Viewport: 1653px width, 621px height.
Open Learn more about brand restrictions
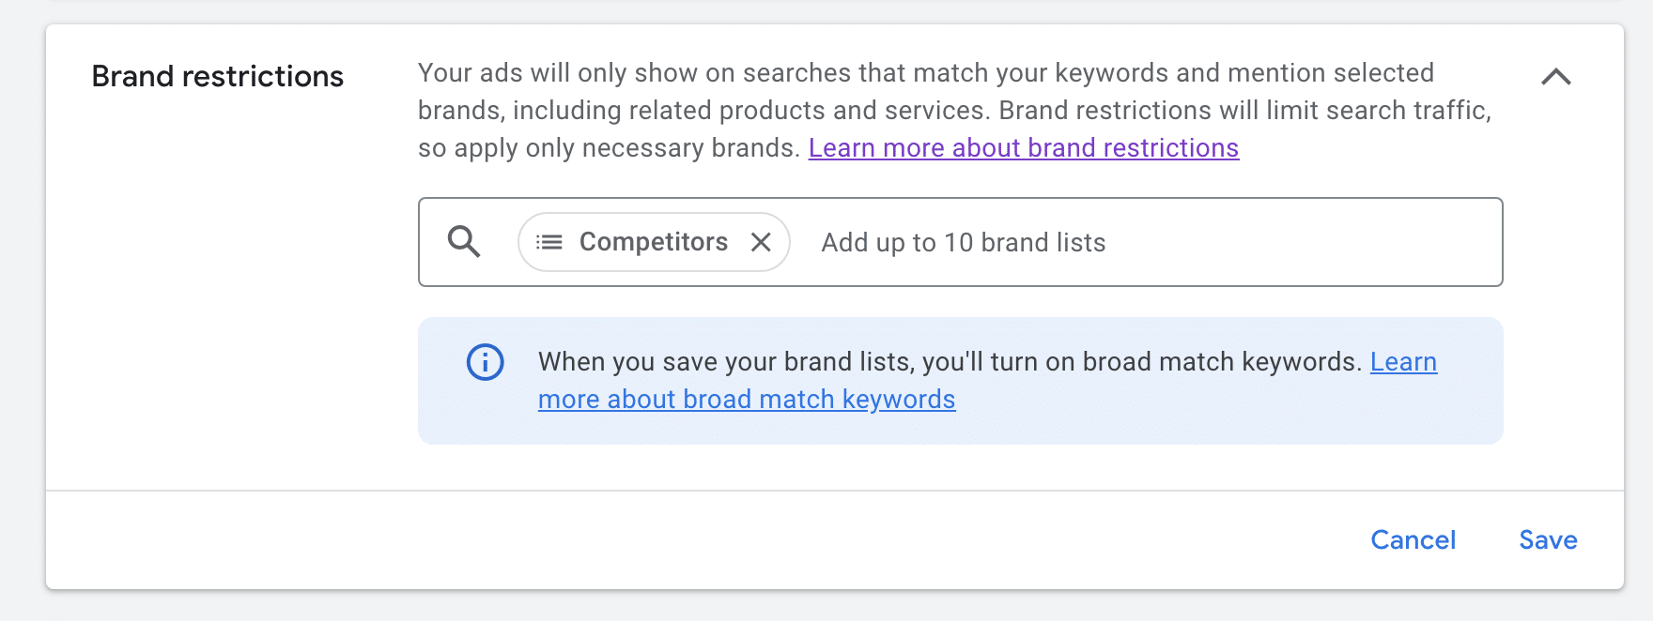pos(1025,147)
